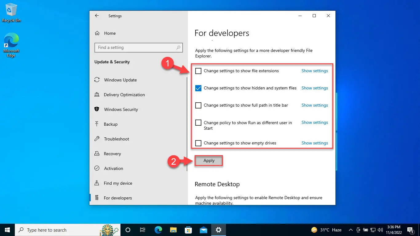The width and height of the screenshot is (420, 236).
Task: Check show empty drives checkbox
Action: click(198, 143)
